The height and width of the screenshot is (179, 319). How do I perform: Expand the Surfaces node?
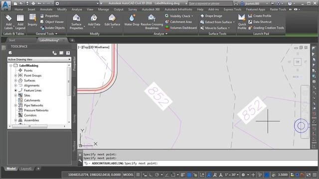tap(15, 81)
